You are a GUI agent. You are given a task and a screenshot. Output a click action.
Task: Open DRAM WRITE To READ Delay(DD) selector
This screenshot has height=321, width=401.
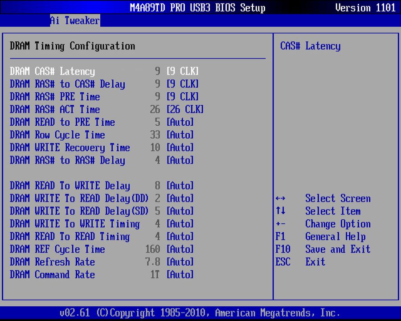pyautogui.click(x=180, y=198)
